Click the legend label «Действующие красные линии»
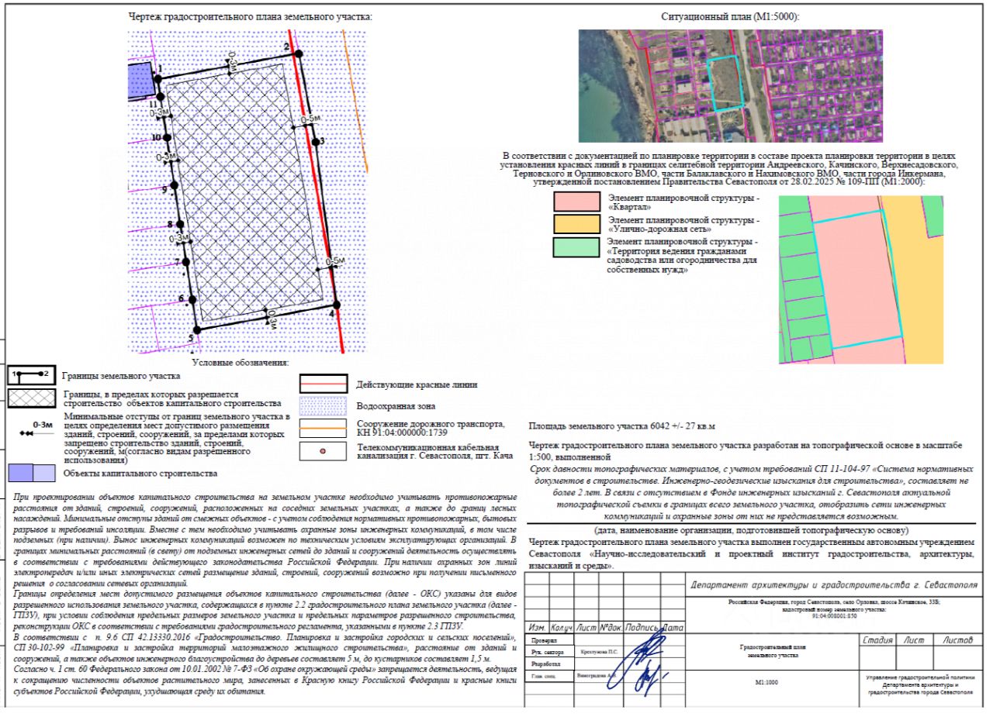The image size is (993, 717). 417,384
